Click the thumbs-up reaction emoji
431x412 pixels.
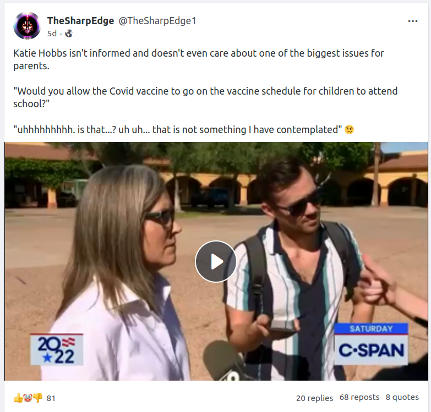pos(18,398)
